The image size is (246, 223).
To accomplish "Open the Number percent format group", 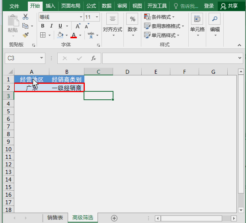I will point(132,19).
